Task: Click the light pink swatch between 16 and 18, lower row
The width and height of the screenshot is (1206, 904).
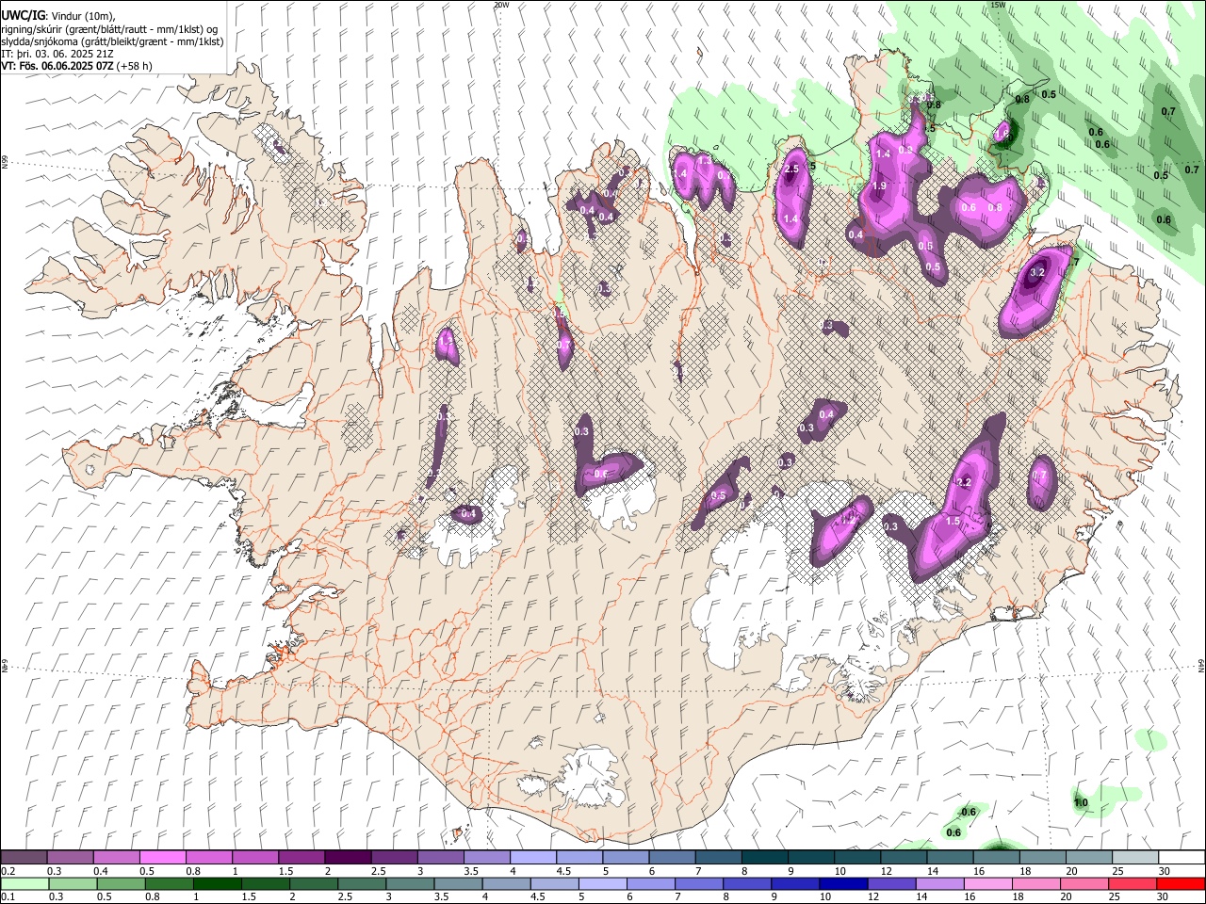Action: pyautogui.click(x=988, y=883)
